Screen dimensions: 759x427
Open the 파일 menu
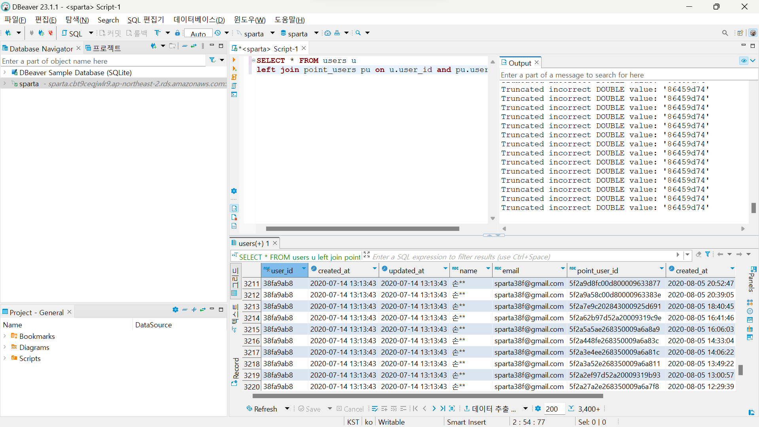click(15, 20)
